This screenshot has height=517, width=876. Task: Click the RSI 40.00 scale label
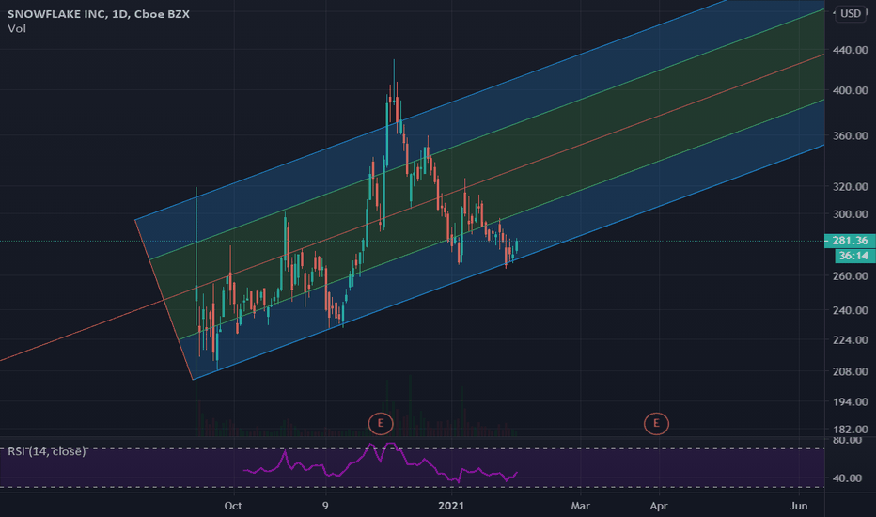847,478
